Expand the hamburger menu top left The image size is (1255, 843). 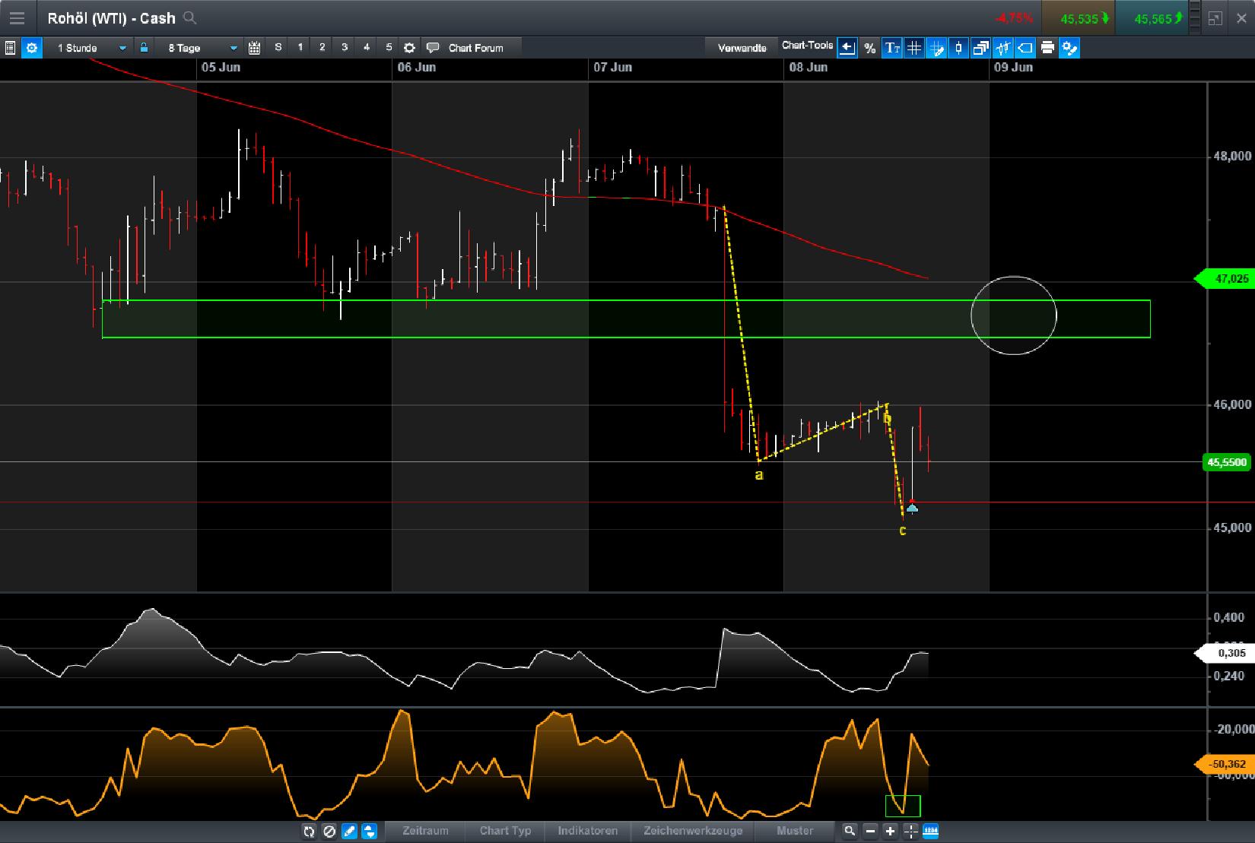point(17,17)
